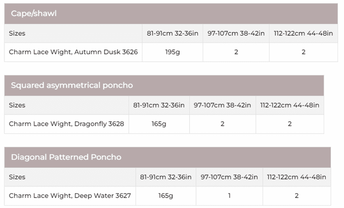The image size is (344, 208).
Task: Select the 165g cell in Dragonfly row
Action: [x=159, y=124]
